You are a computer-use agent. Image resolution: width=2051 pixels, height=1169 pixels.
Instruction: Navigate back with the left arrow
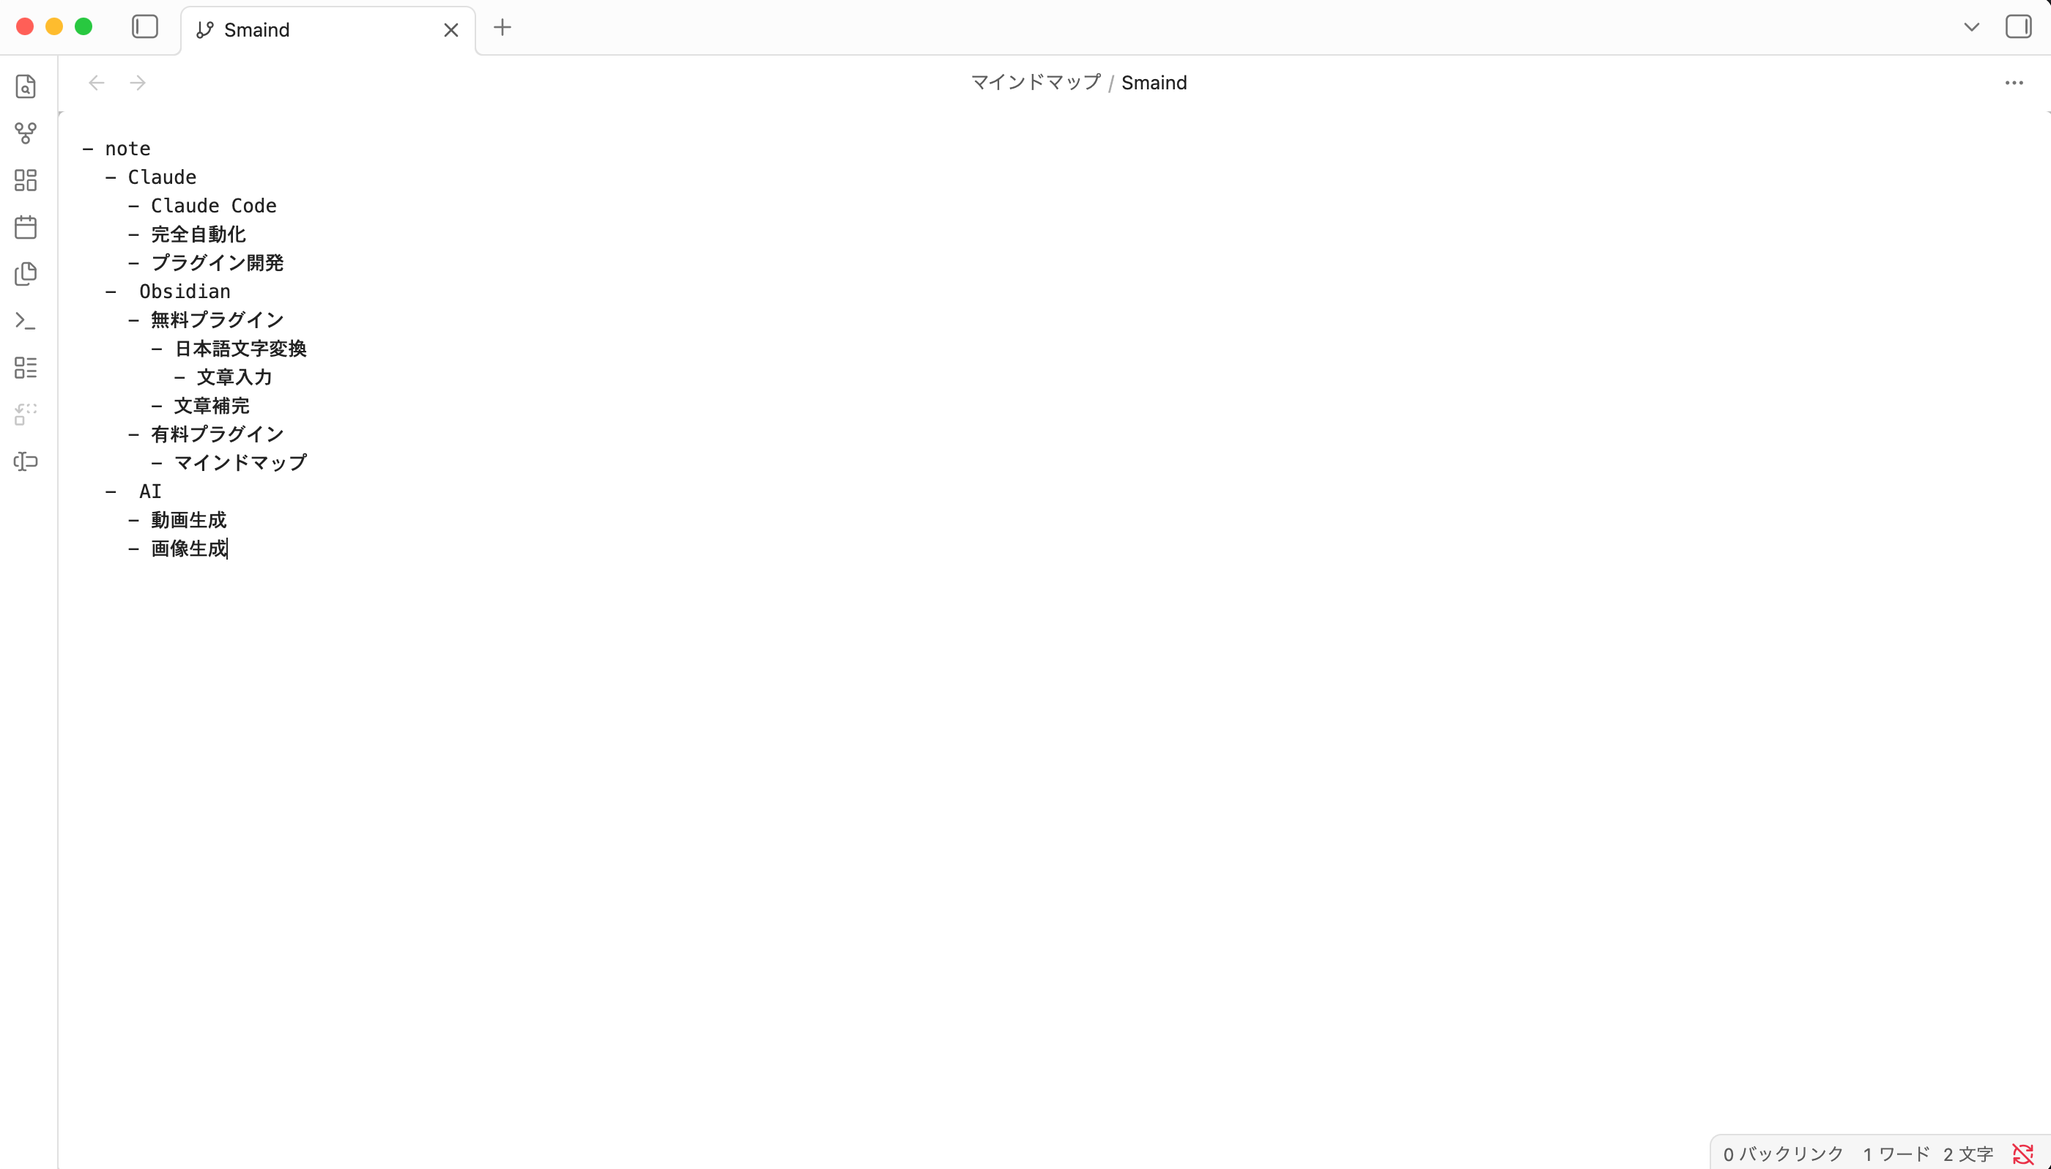point(97,83)
